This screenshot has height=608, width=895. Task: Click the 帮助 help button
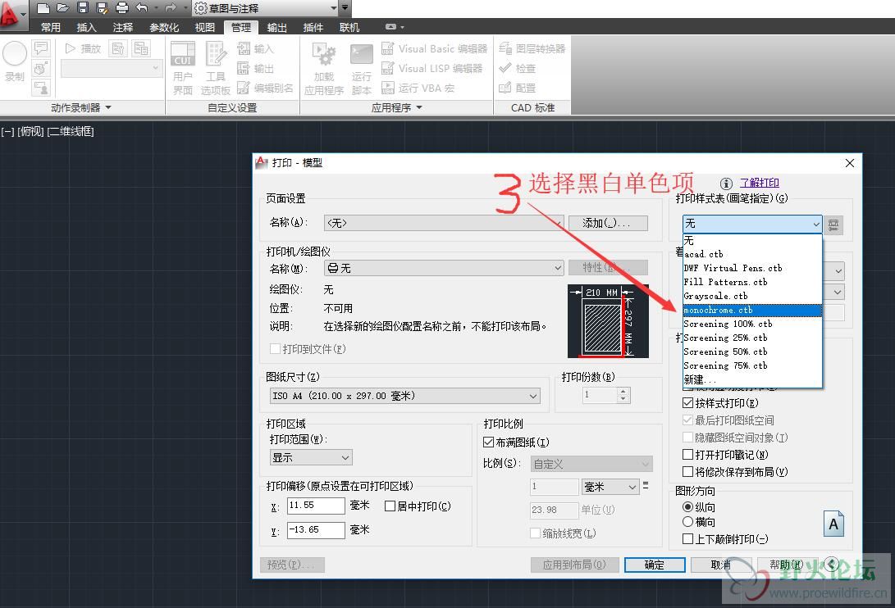787,565
